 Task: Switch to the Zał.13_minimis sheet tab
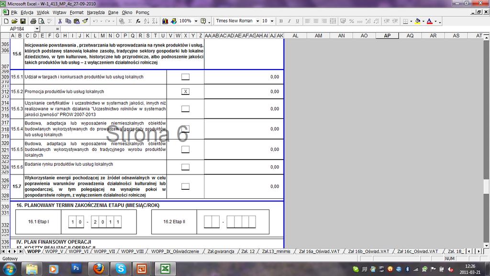pyautogui.click(x=276, y=251)
